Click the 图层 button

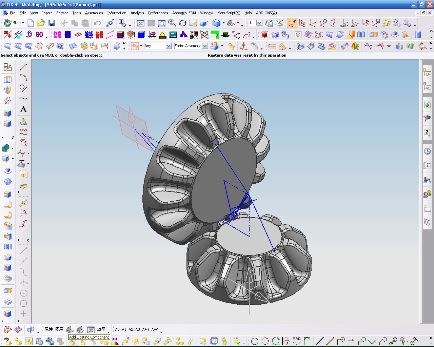click(59, 329)
